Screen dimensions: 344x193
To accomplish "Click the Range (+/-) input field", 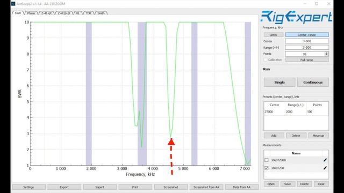I will click(307, 48).
